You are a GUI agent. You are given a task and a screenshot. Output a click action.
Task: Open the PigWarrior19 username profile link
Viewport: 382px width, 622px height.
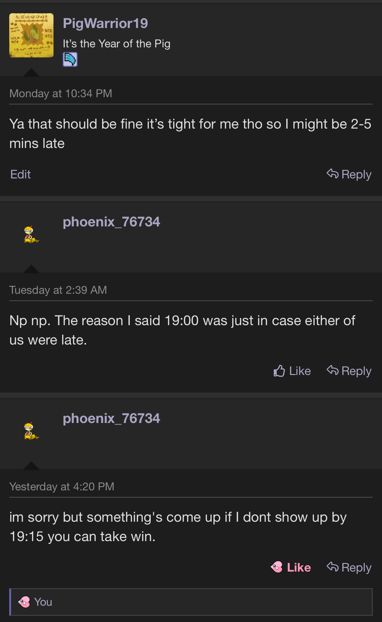click(x=105, y=23)
